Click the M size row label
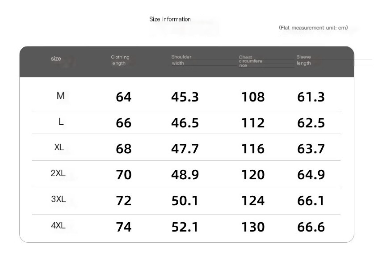374x257 pixels. 61,96
